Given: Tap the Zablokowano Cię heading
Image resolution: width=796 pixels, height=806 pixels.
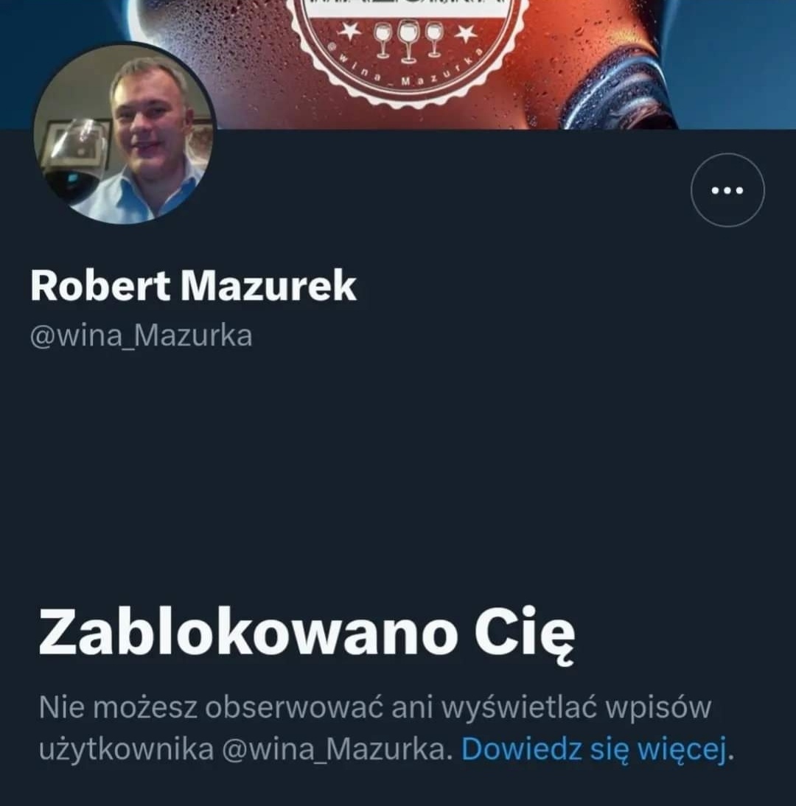Looking at the screenshot, I should coord(307,633).
